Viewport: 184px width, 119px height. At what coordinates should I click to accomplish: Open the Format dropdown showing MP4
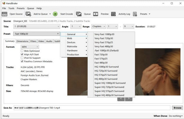tap(30, 47)
